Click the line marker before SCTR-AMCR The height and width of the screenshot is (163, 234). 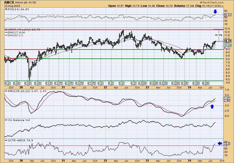click(6, 140)
